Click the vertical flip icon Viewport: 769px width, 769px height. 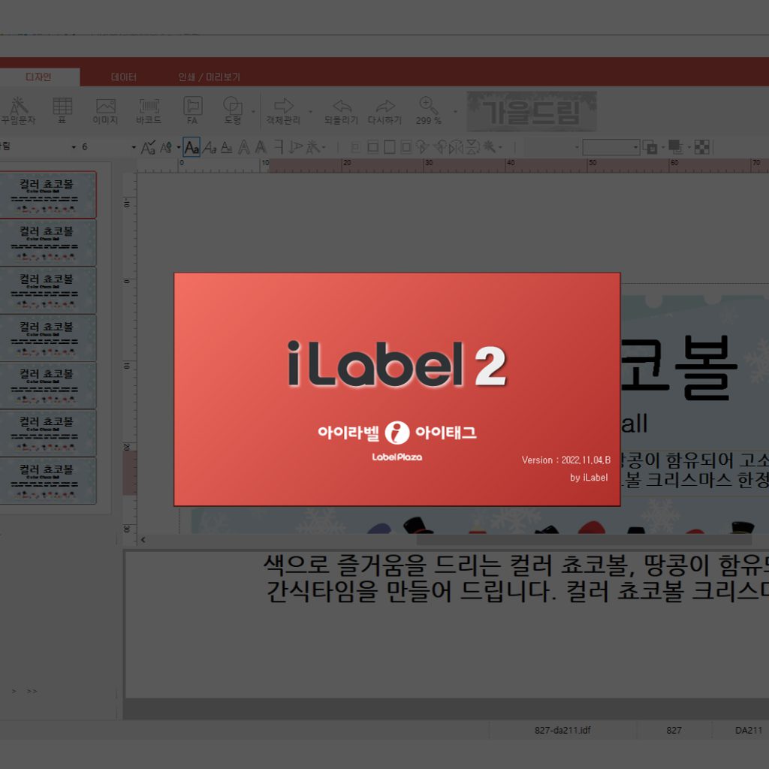[x=473, y=147]
